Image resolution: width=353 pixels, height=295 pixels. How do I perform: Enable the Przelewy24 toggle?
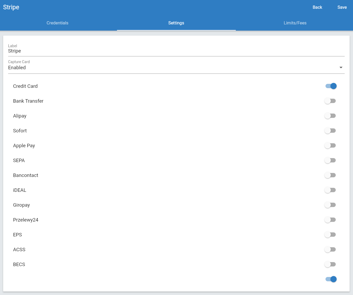pyautogui.click(x=330, y=220)
